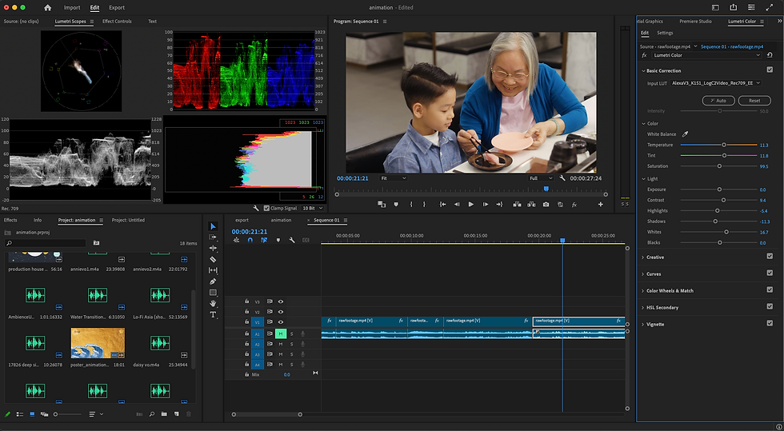Go to Home screen icon
784x431 pixels.
pyautogui.click(x=47, y=7)
